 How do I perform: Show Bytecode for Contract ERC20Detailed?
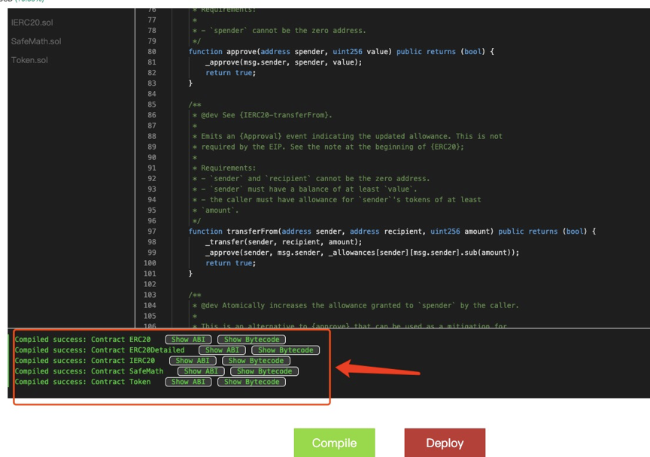(286, 350)
